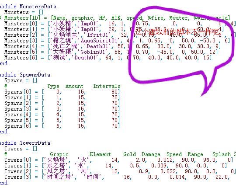Click the Spawns[4] assignment

[x=62, y=115]
